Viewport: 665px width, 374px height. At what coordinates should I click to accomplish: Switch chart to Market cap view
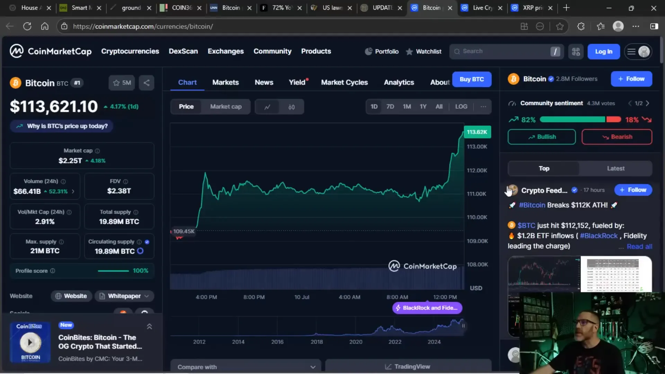[226, 107]
